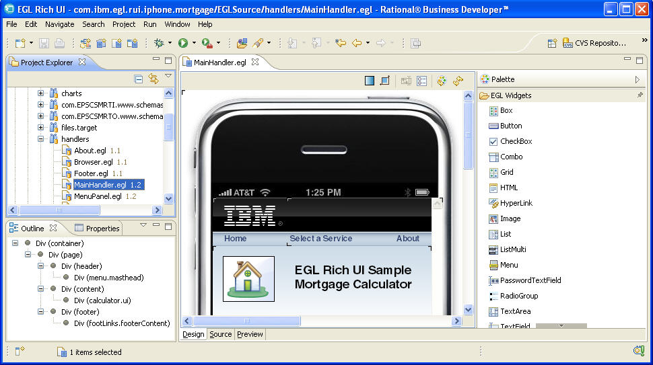This screenshot has height=365, width=653.
Task: Select Div (calculator.ui) in Outline
Action: 102,300
